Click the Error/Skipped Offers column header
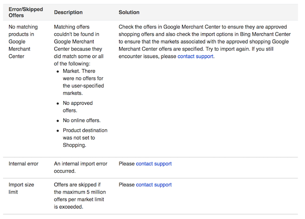 point(26,12)
